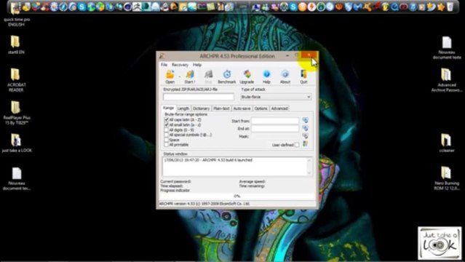This screenshot has width=465, height=262.
Task: Switch to the Dictionary tab
Action: [x=201, y=108]
